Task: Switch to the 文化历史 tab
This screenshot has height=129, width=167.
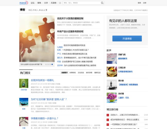Action: tap(81, 73)
